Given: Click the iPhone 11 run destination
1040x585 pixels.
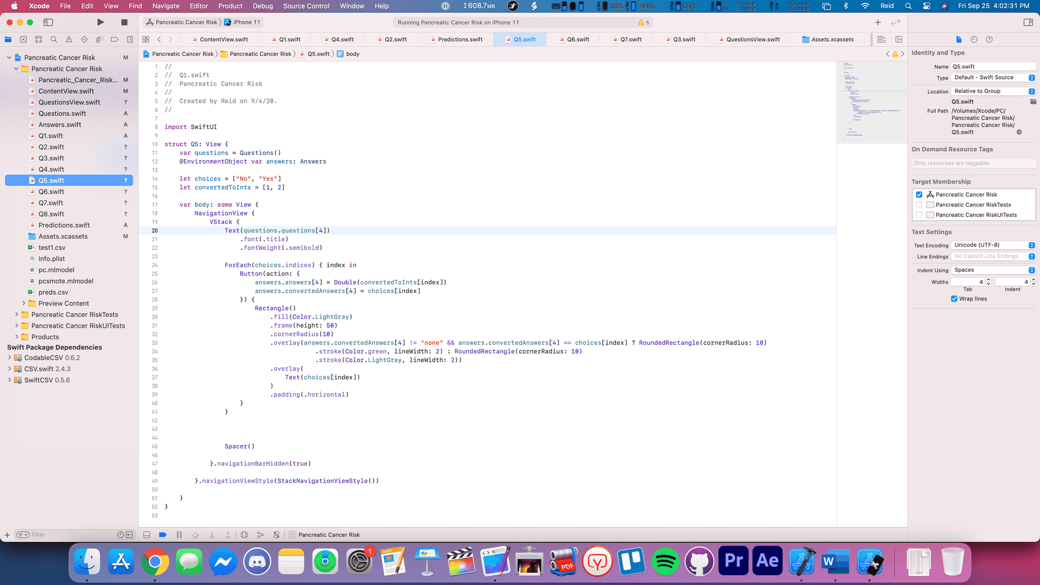Looking at the screenshot, I should [x=246, y=22].
